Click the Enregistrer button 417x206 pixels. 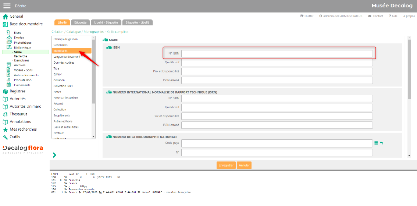tap(226, 166)
